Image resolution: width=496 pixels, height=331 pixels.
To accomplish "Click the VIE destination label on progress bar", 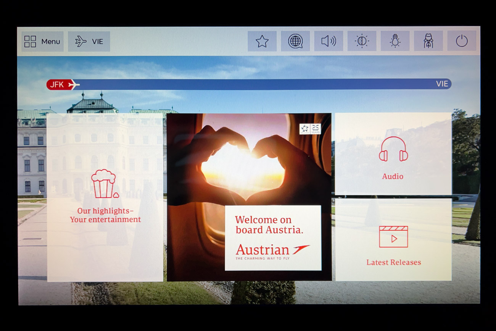I will click(442, 84).
